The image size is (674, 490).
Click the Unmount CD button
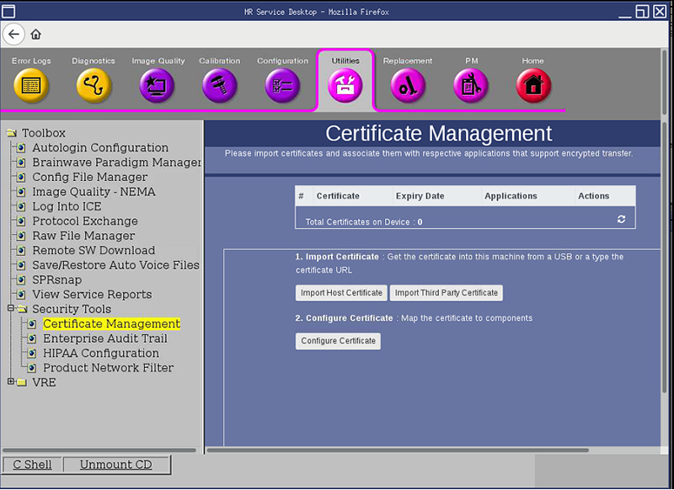coord(115,465)
